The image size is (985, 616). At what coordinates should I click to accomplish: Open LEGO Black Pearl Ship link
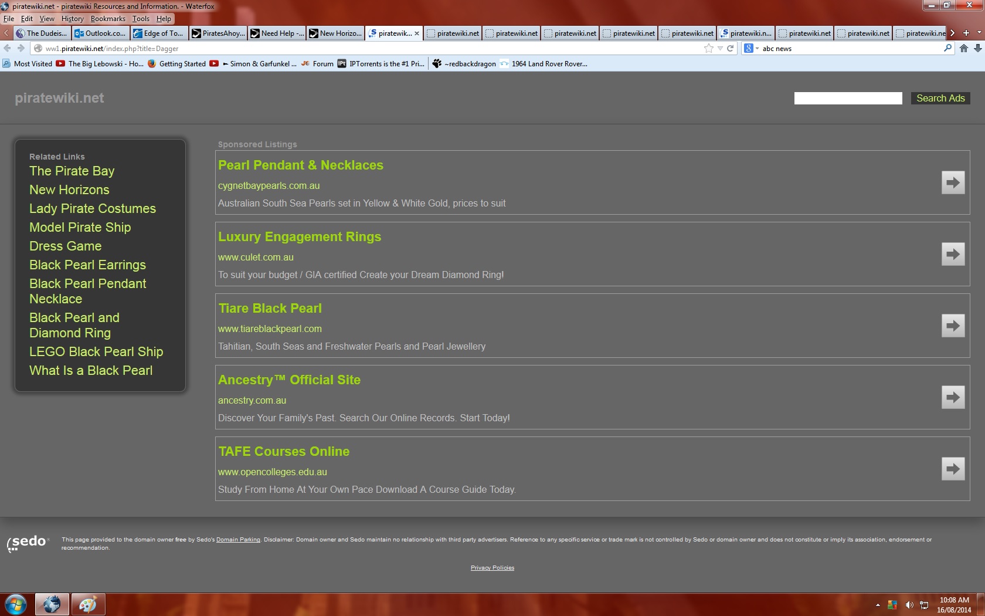(x=96, y=351)
